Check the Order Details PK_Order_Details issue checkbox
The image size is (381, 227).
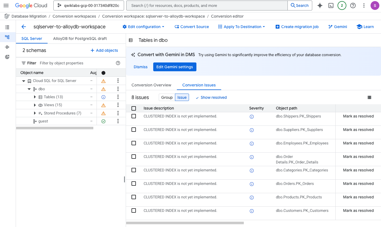[x=134, y=157]
